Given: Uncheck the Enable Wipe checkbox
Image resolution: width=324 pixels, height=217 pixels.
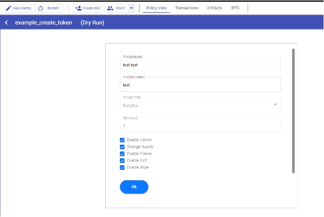Looking at the screenshot, I should point(122,167).
